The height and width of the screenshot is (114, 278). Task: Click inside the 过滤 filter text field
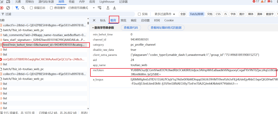pos(68,14)
